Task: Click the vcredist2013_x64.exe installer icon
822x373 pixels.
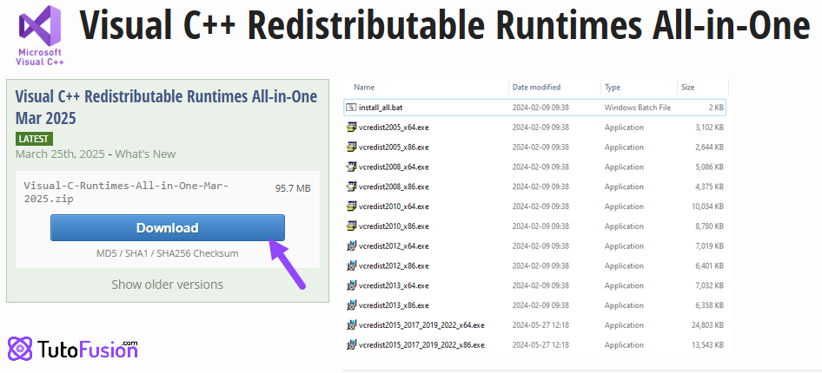Action: 351,285
